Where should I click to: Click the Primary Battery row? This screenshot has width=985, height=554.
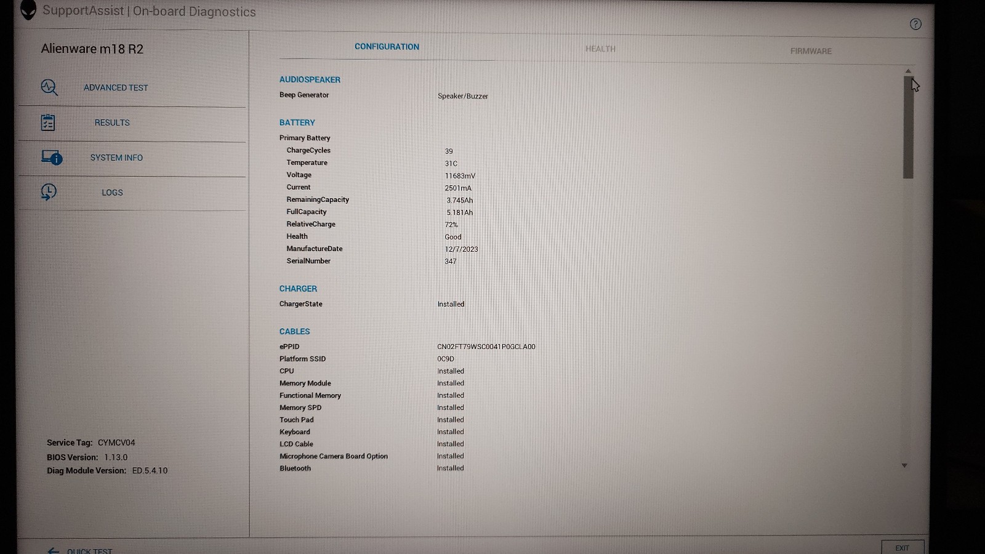click(305, 138)
